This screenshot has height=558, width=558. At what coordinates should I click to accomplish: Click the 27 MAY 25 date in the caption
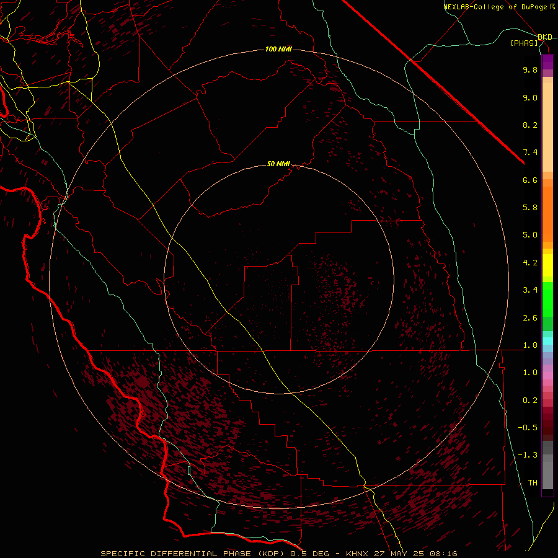pyautogui.click(x=400, y=554)
